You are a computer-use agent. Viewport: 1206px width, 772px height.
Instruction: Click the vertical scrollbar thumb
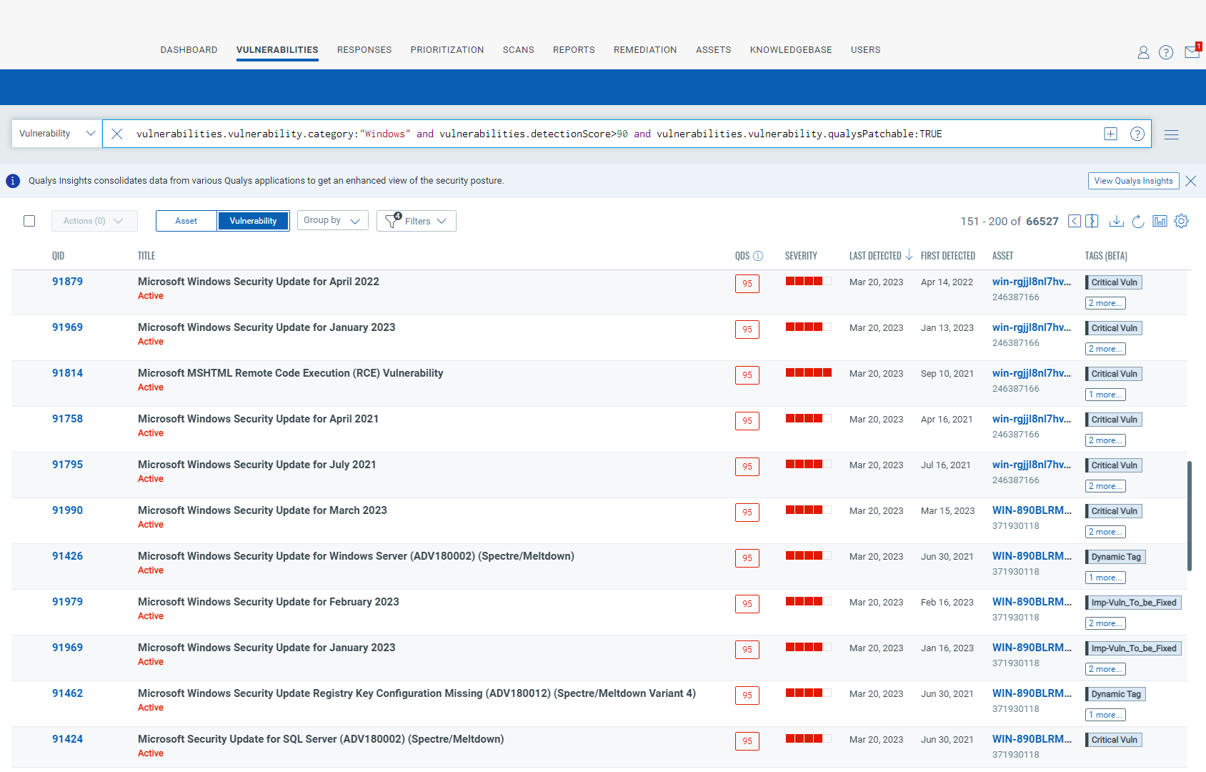click(x=1190, y=516)
